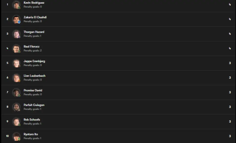Click Kevin Rodriguez's player avatar
This screenshot has width=236, height=143.
click(x=16, y=5)
